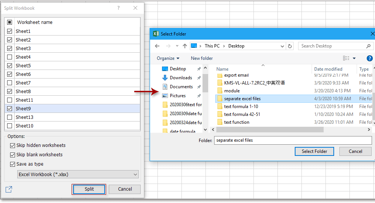Close the Split Workbook dialog

135,8
